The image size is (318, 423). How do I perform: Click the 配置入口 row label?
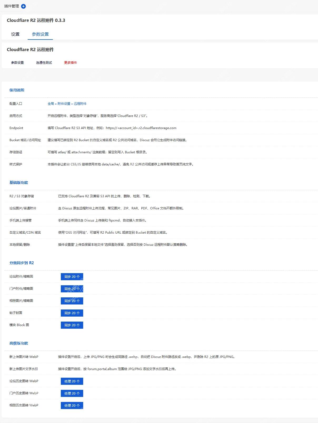pos(16,104)
